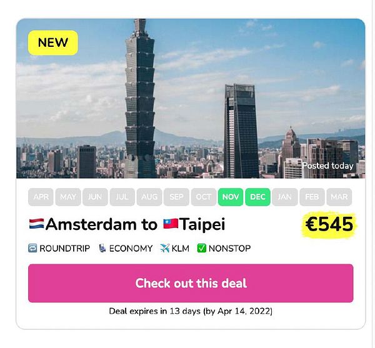375x348 pixels.
Task: Click the Netherlands flag icon
Action: [x=36, y=224]
